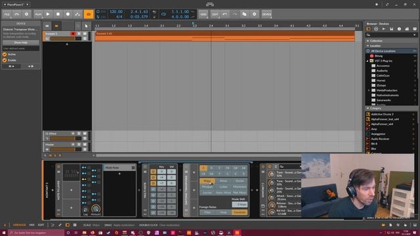Open the devices browser tab icon
The image size is (420, 236).
coord(369,29)
